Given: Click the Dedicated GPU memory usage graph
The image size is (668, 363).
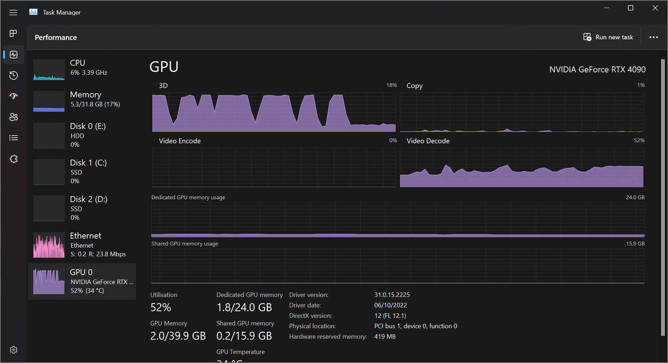Looking at the screenshot, I should [x=398, y=220].
